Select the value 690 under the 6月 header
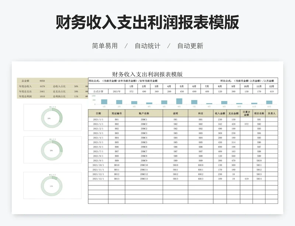295x226 pixels. 194,91
